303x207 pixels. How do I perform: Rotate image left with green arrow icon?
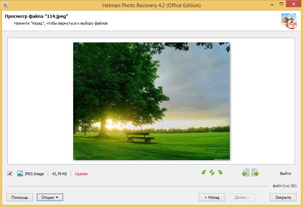click(x=203, y=172)
